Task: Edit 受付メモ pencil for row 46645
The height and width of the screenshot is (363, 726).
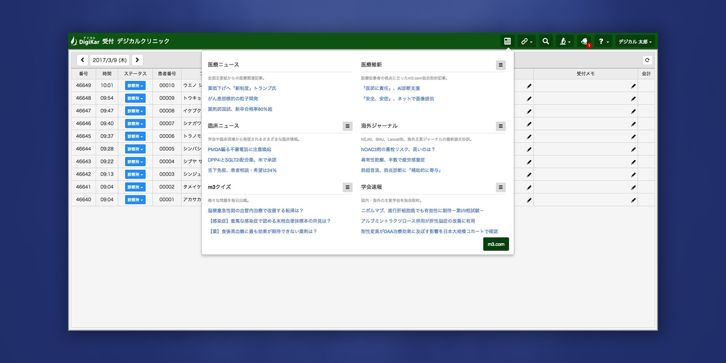Action: point(633,137)
